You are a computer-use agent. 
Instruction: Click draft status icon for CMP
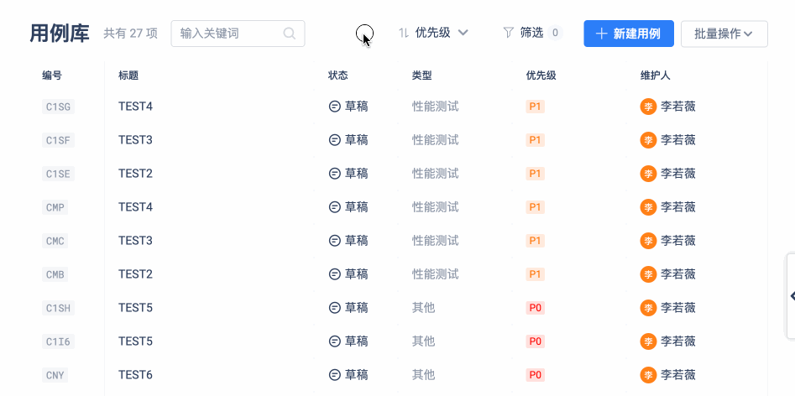tap(334, 207)
